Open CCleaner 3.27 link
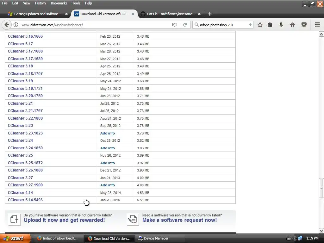Screen dimensions: 324x243 tap(20, 178)
